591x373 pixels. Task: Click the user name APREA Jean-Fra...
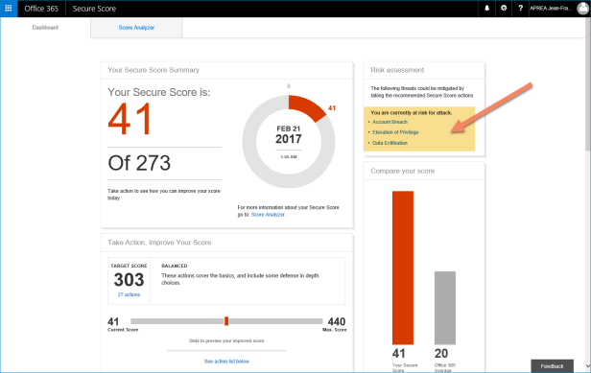tap(550, 9)
